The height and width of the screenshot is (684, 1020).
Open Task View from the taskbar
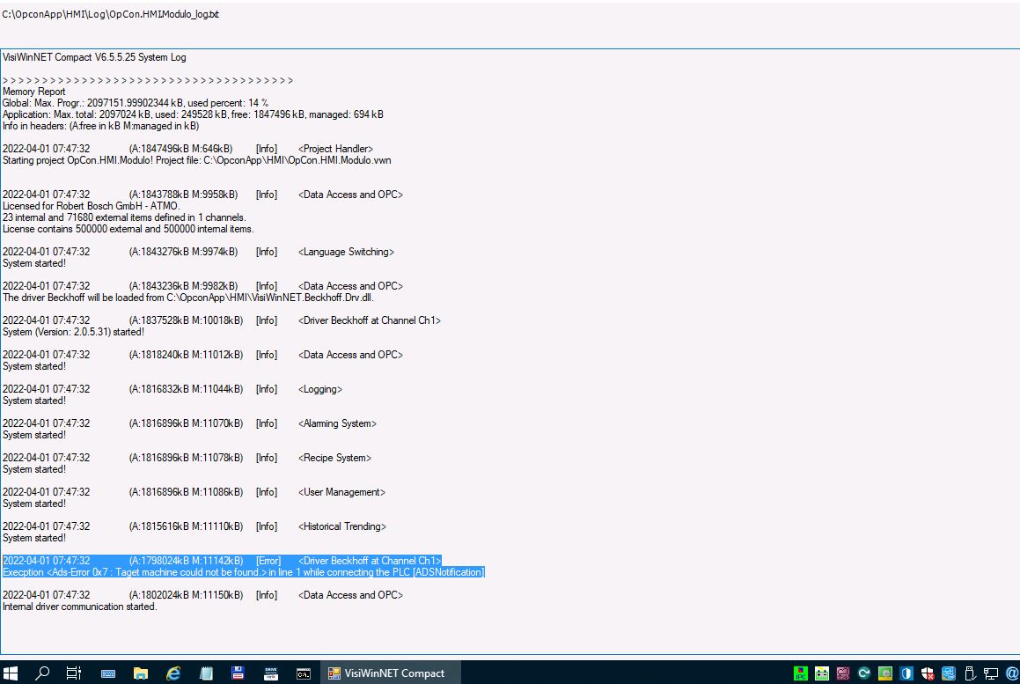coord(75,673)
